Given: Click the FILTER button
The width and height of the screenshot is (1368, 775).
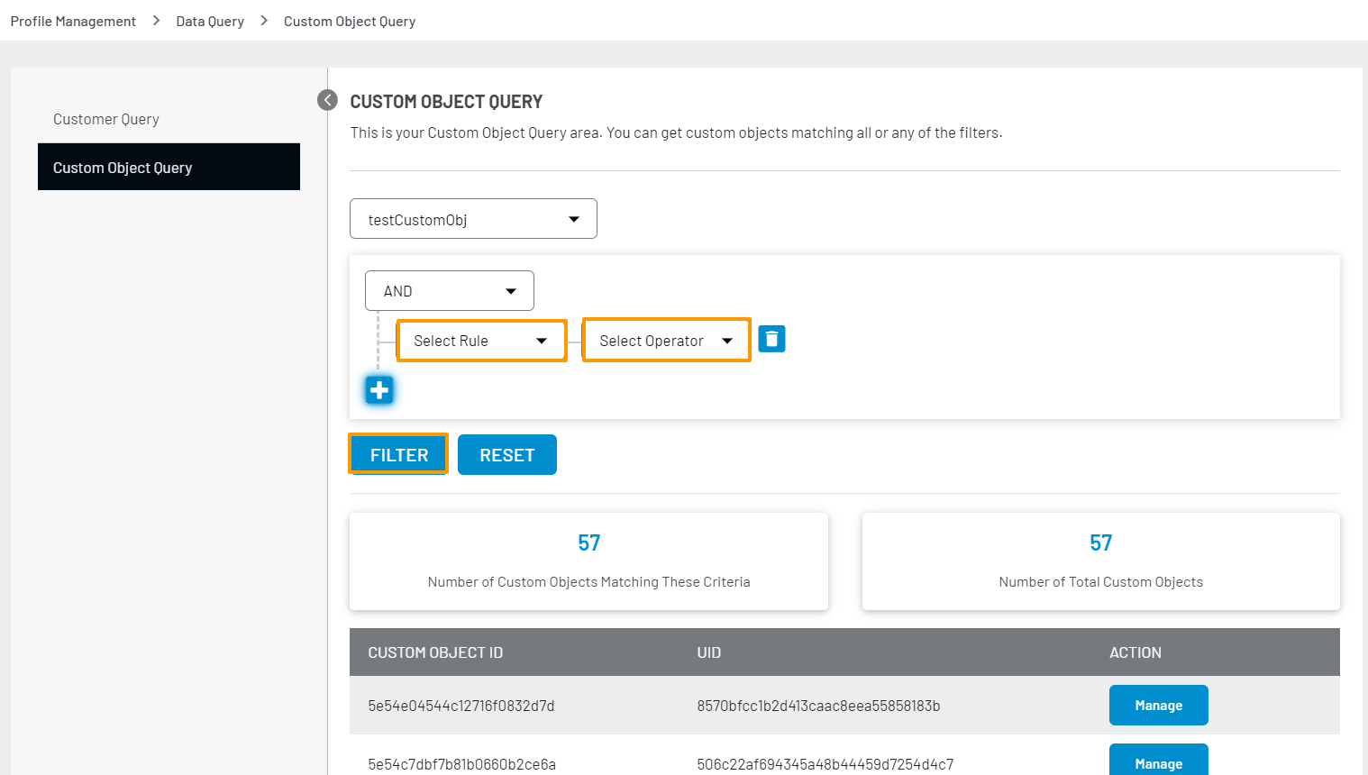Looking at the screenshot, I should pos(398,454).
